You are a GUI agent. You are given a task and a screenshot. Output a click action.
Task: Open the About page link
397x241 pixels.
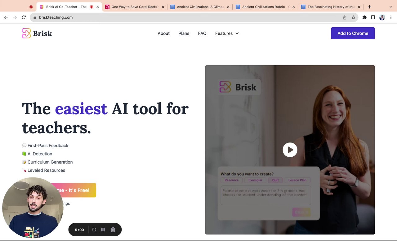[163, 33]
